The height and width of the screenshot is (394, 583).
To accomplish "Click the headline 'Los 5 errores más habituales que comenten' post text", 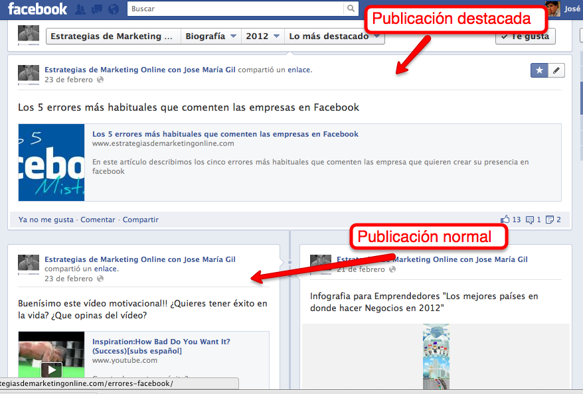I will coord(189,107).
